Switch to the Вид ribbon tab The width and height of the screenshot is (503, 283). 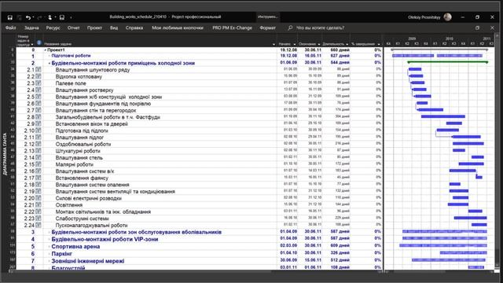coord(114,28)
